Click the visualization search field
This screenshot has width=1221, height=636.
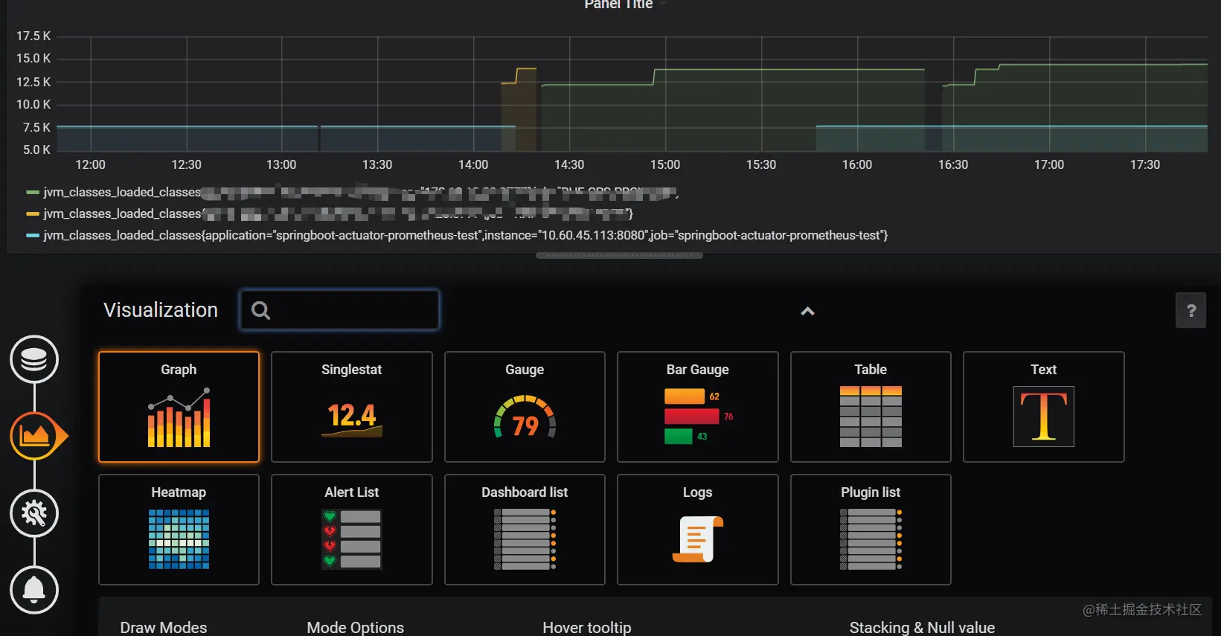tap(339, 310)
